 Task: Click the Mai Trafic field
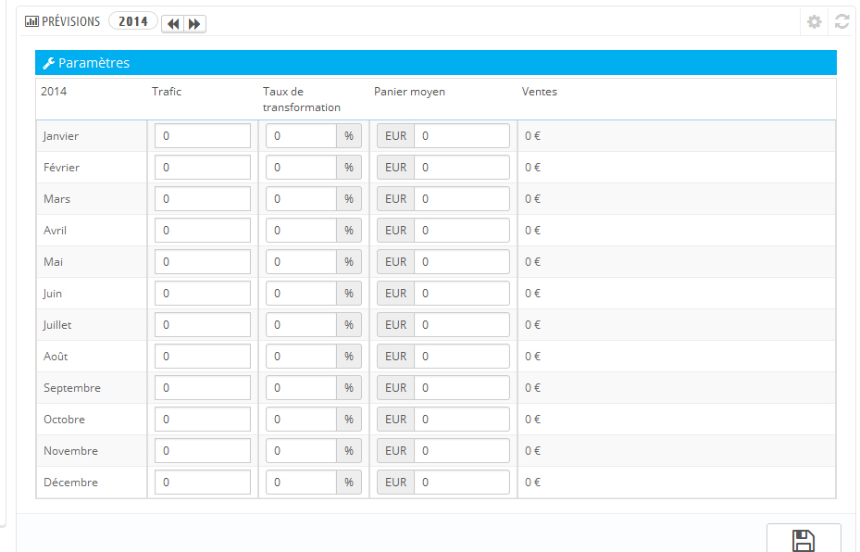(x=203, y=262)
